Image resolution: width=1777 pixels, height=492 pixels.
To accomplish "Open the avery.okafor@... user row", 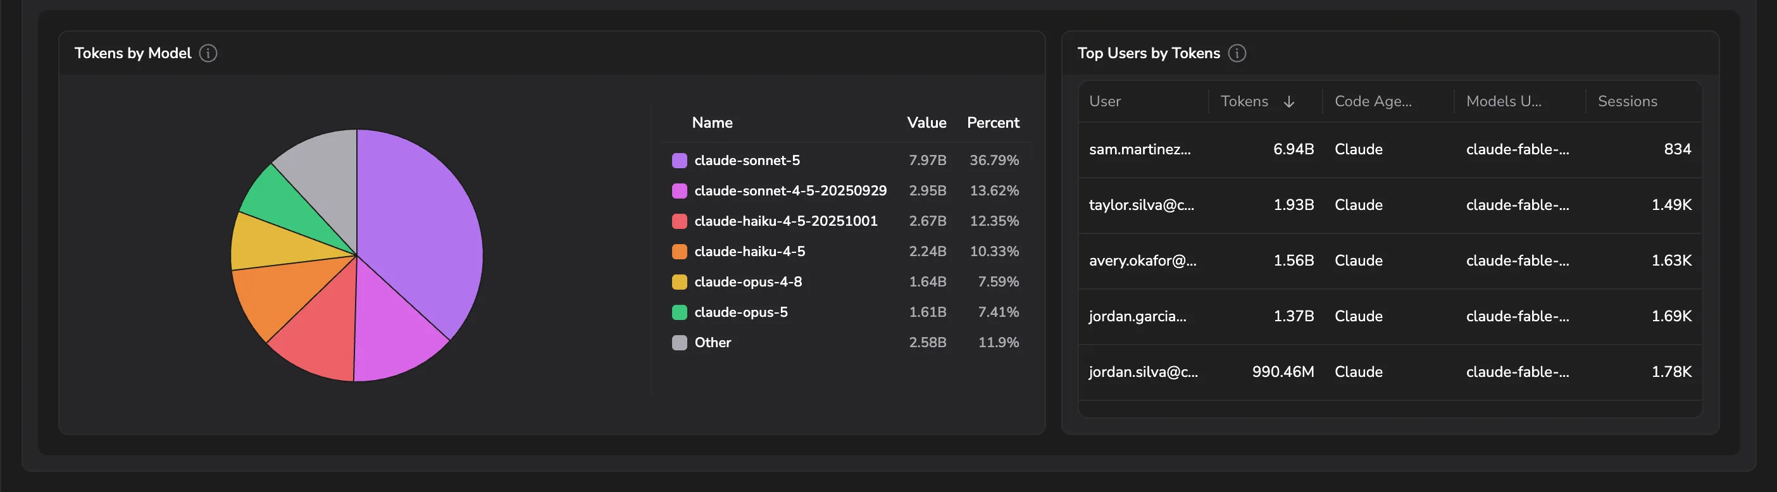I will point(1390,261).
